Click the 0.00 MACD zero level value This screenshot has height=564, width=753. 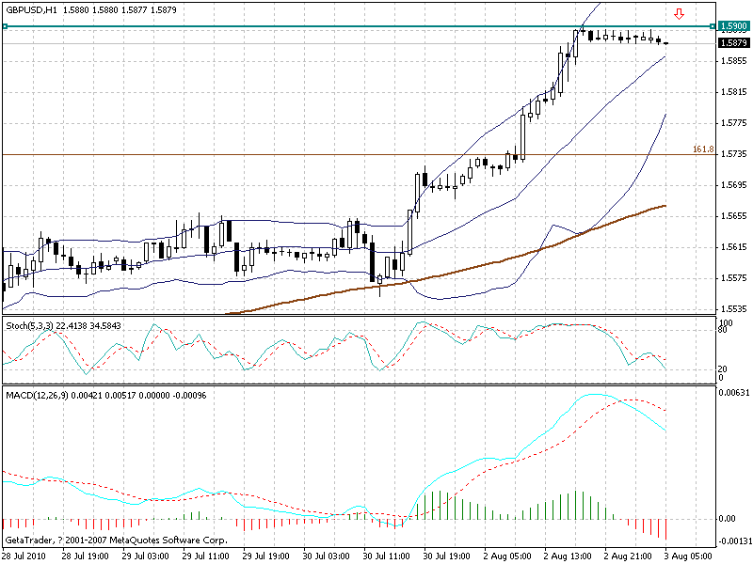pos(727,519)
